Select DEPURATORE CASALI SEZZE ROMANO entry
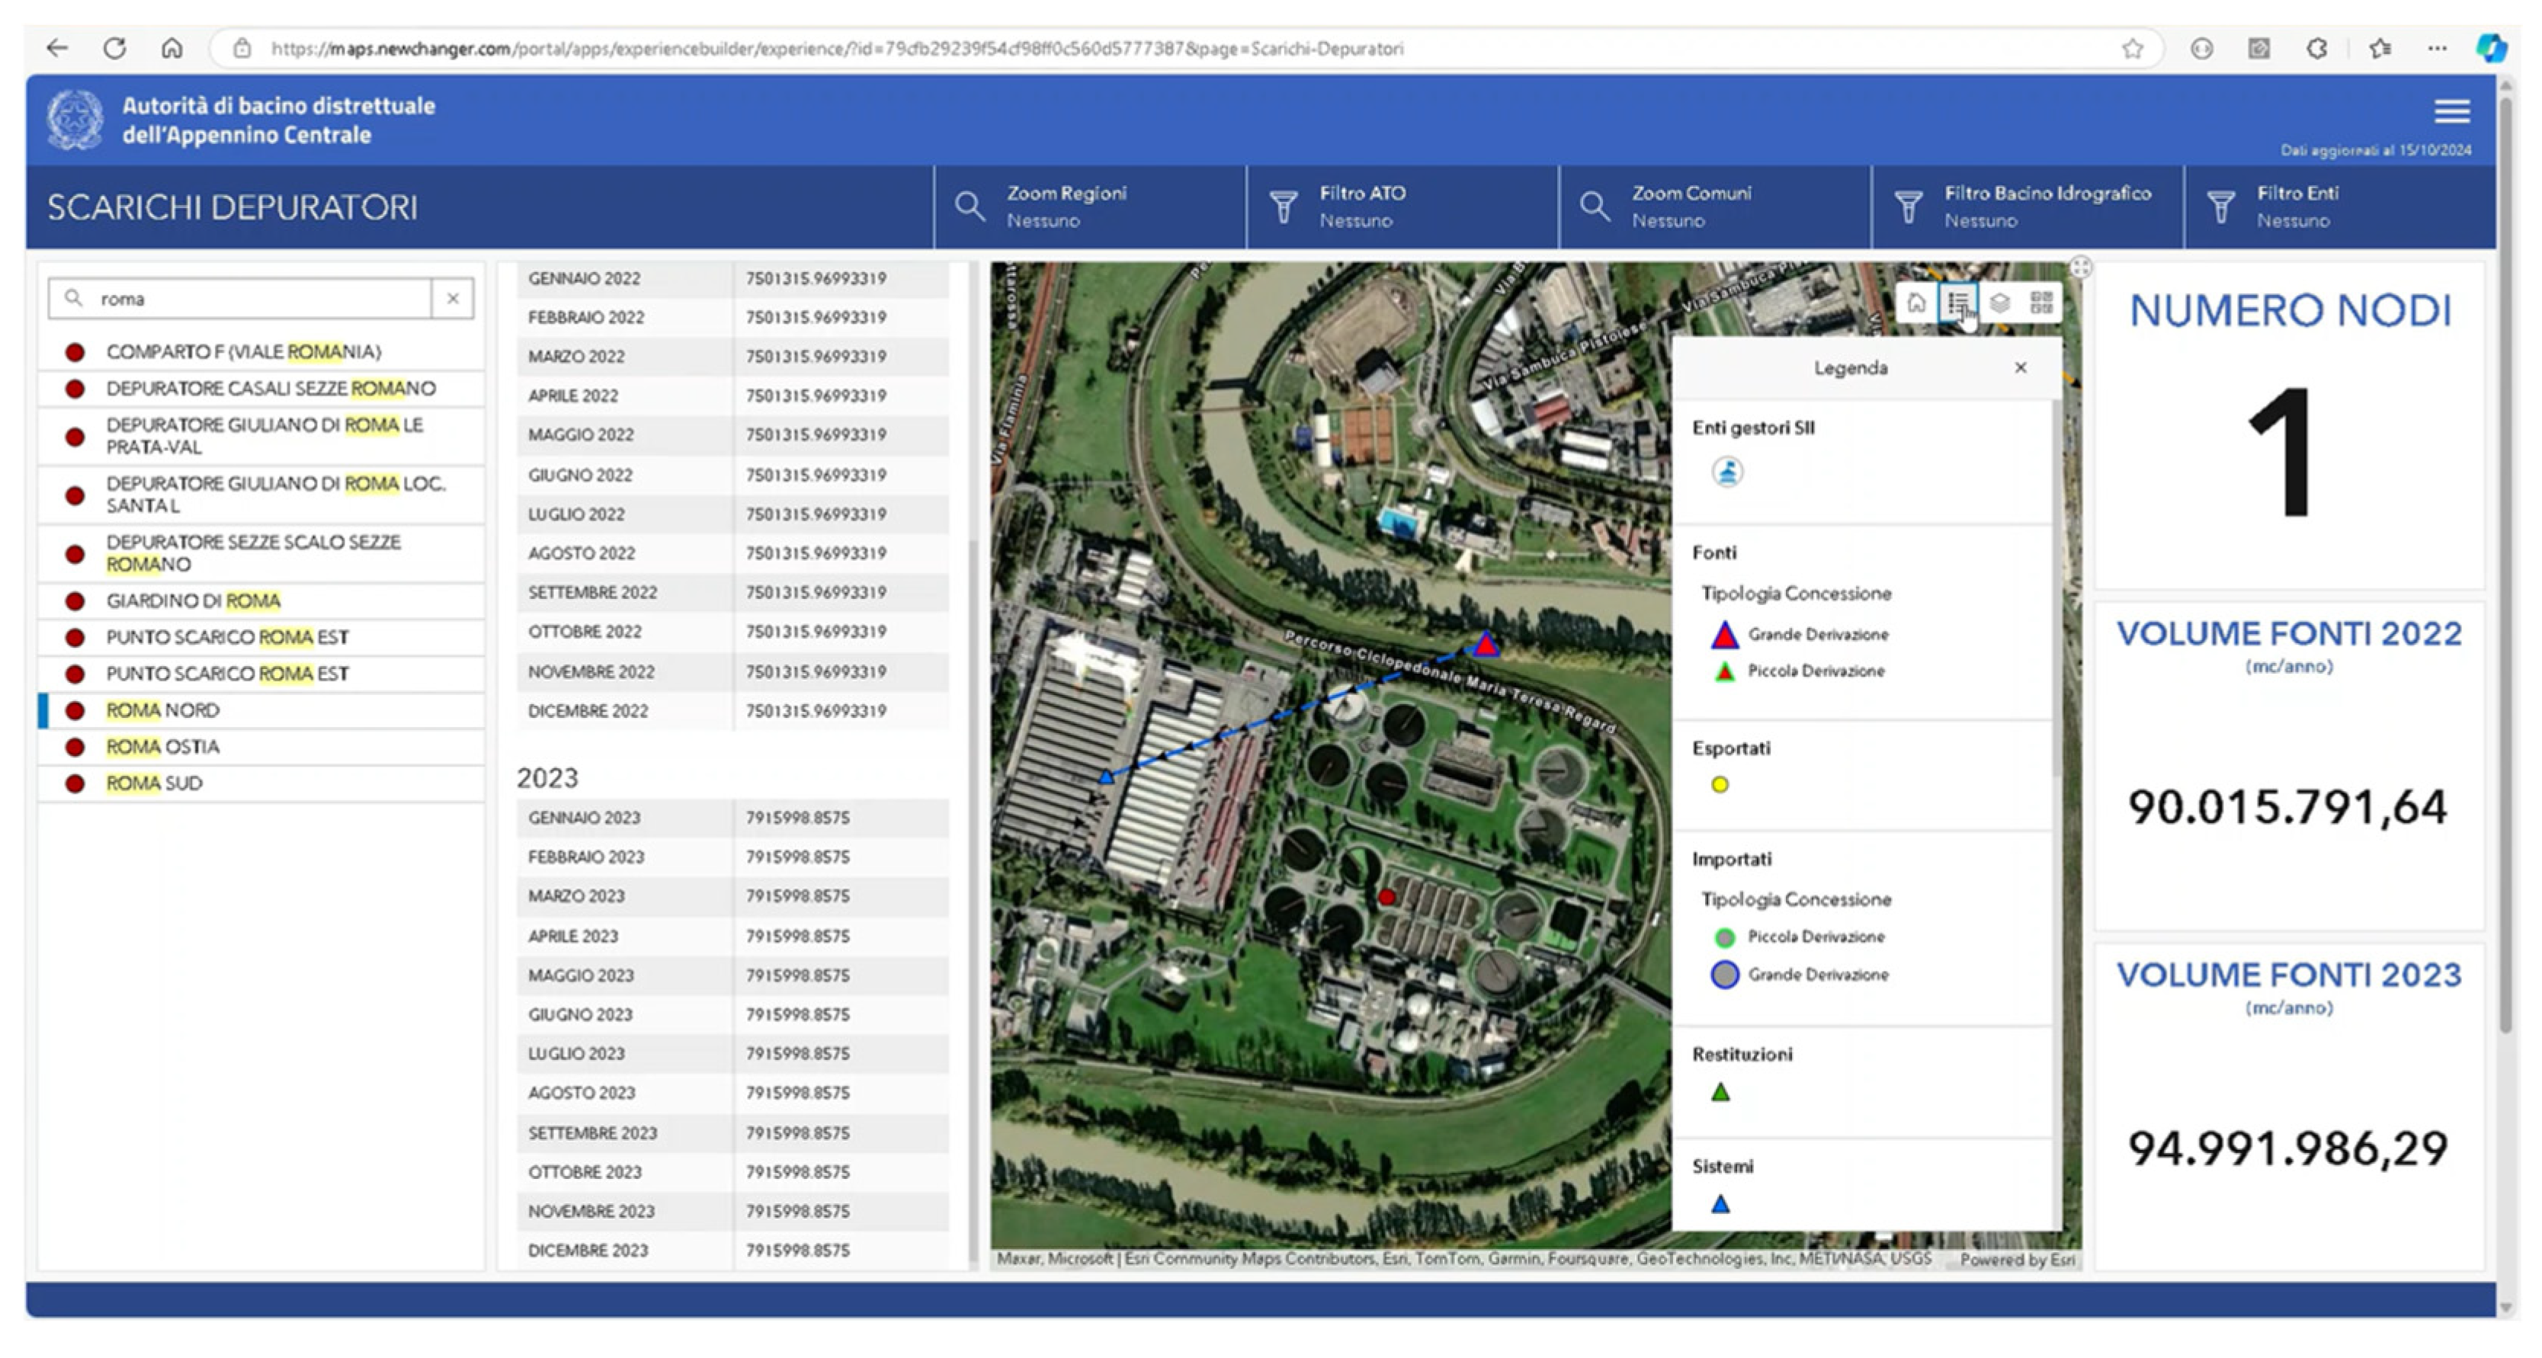The image size is (2542, 1358). (x=261, y=389)
